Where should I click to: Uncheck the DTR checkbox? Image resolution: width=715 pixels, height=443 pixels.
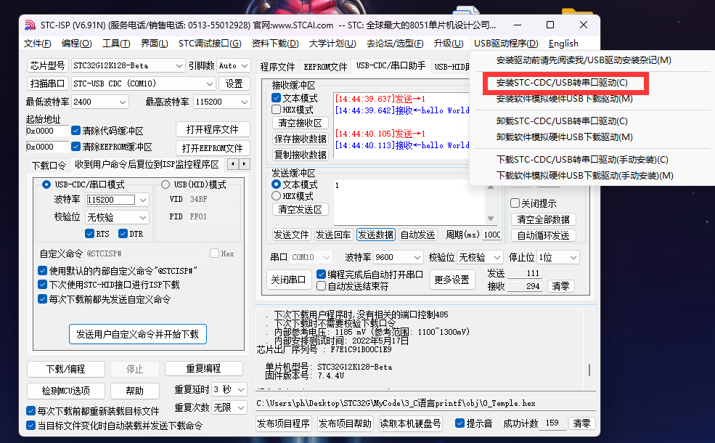(123, 234)
